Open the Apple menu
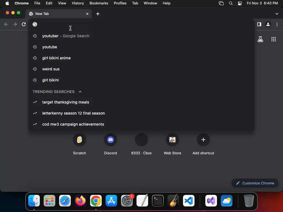This screenshot has height=212, width=283. pos(7,3)
